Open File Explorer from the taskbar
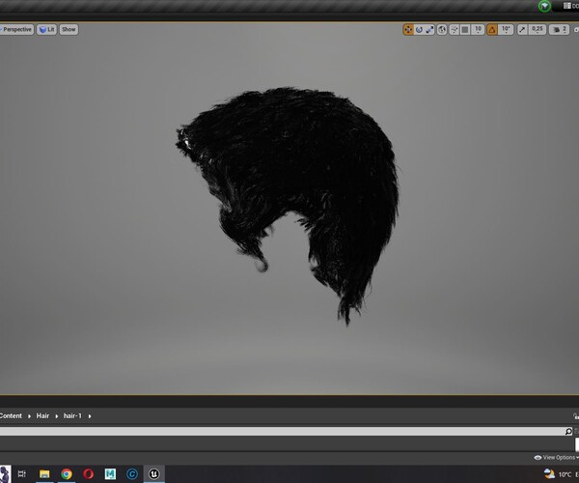Image resolution: width=579 pixels, height=483 pixels. point(44,473)
